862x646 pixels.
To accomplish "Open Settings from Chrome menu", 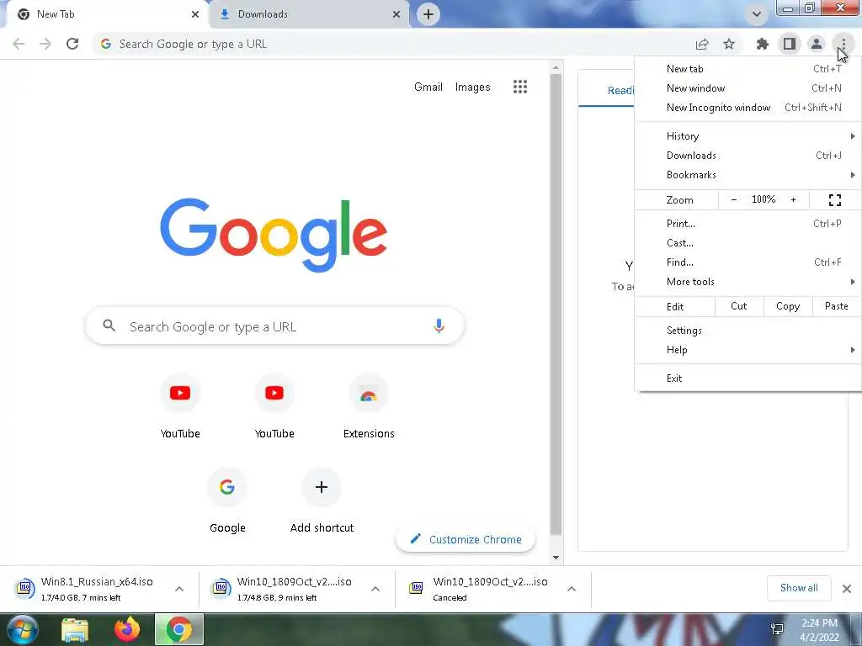I will coord(748,330).
